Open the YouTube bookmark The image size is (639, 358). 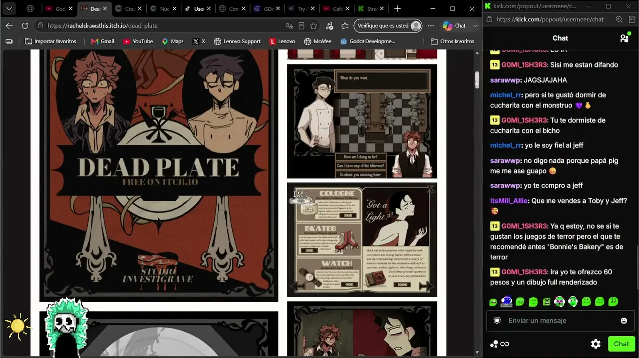tap(138, 41)
